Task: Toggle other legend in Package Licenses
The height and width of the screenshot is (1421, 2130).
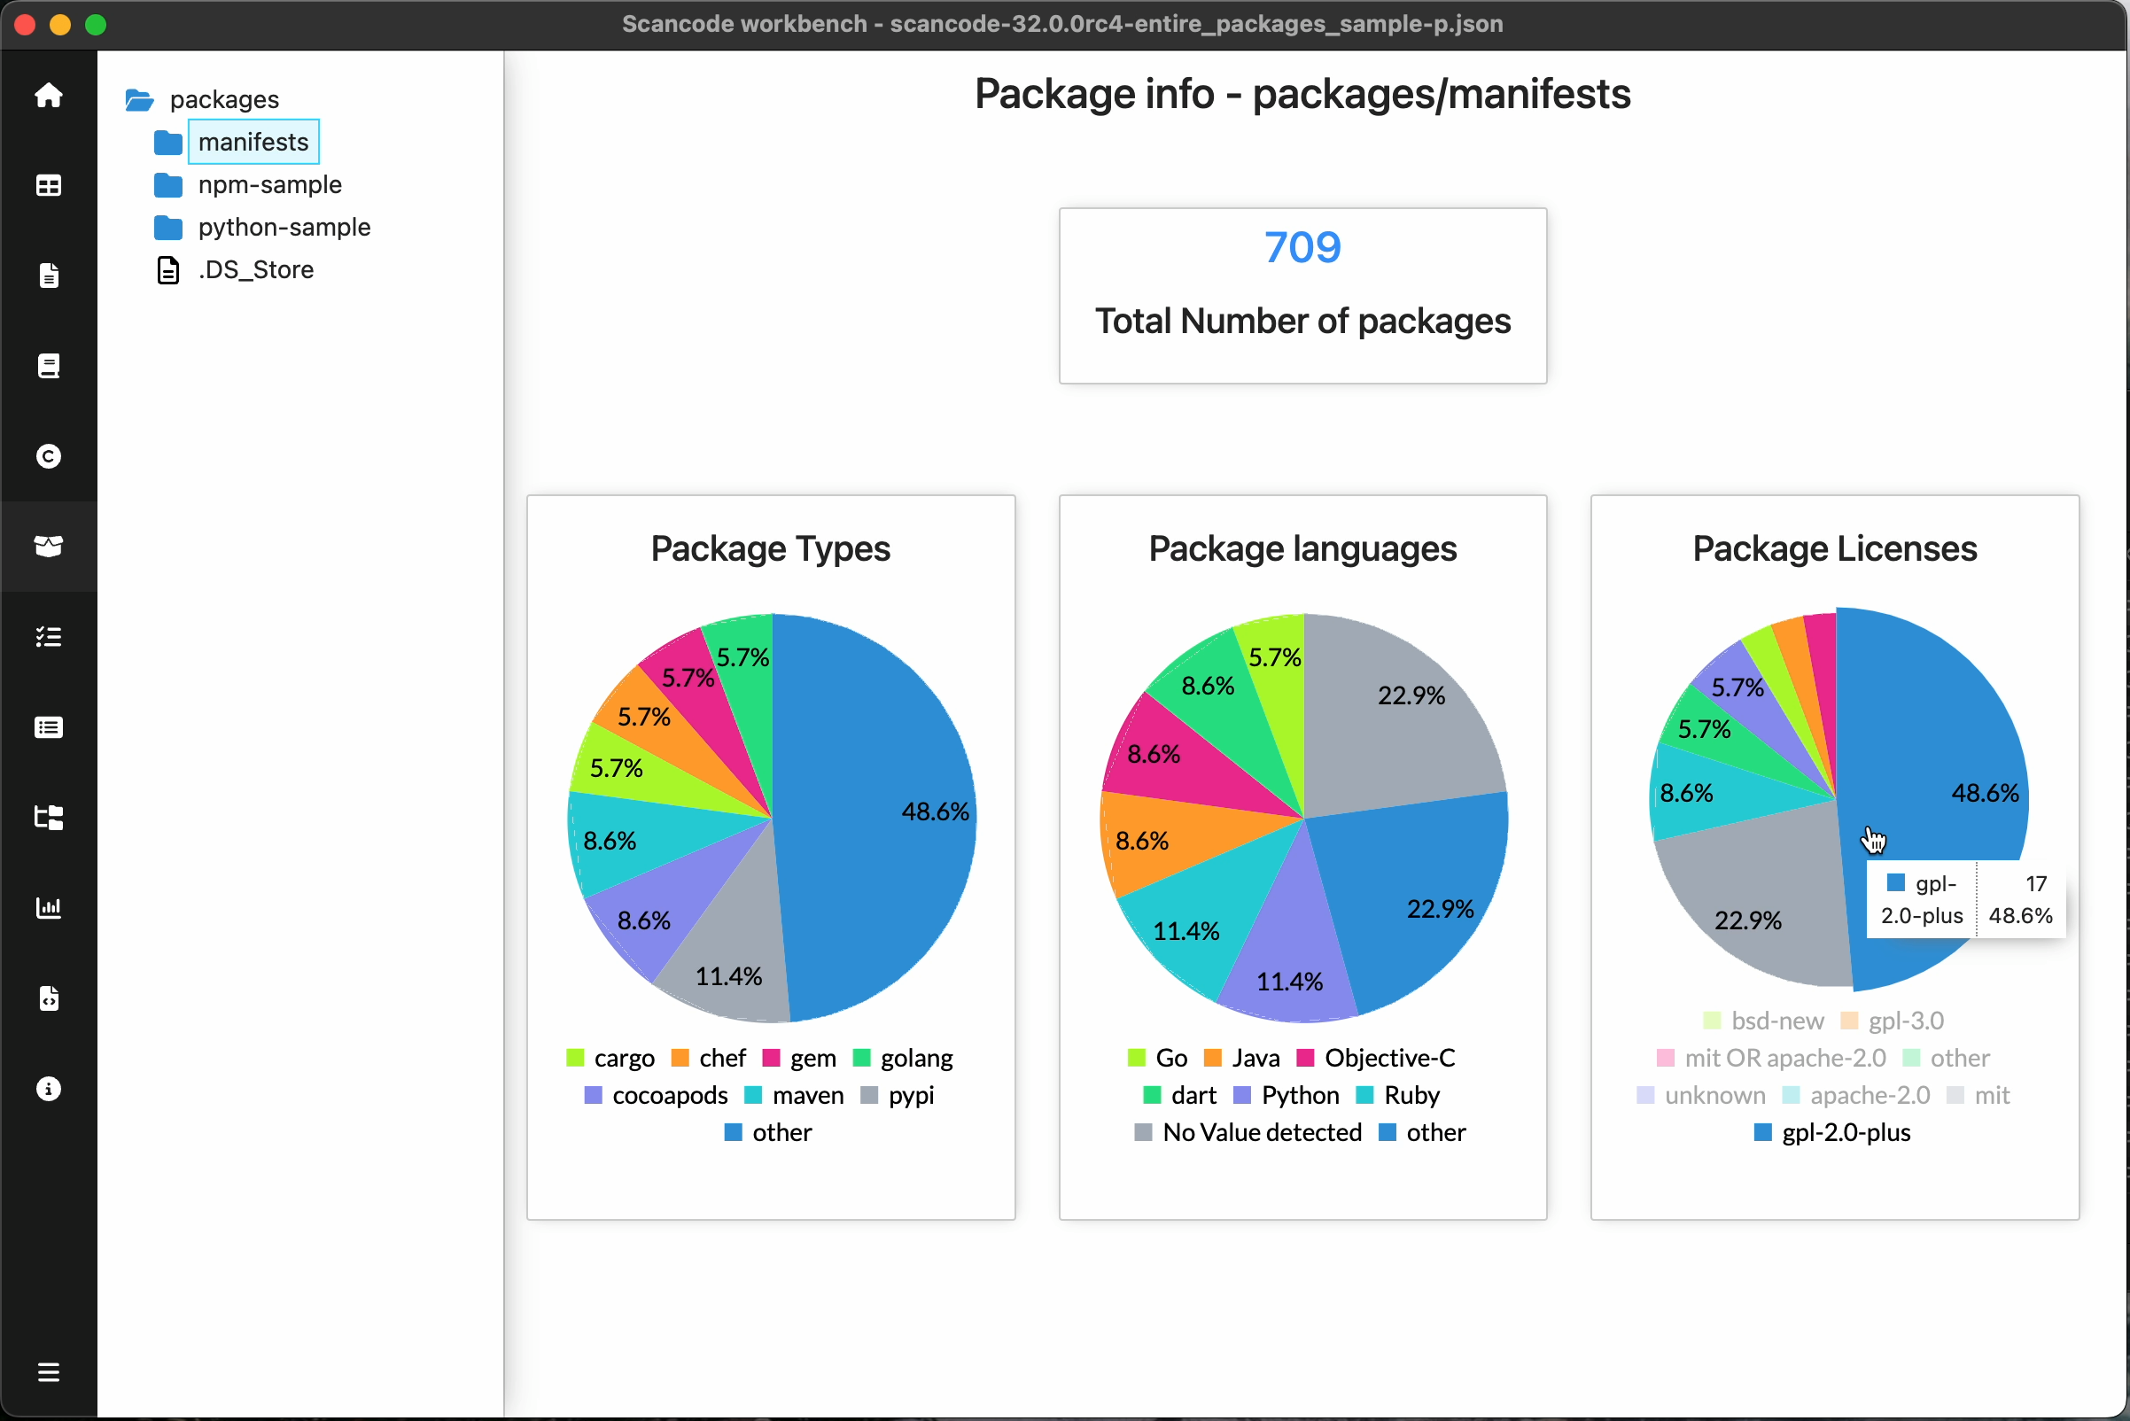Action: click(x=1946, y=1058)
